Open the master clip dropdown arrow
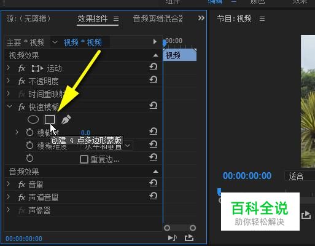Screen dimensions: 315x246 point(55,42)
